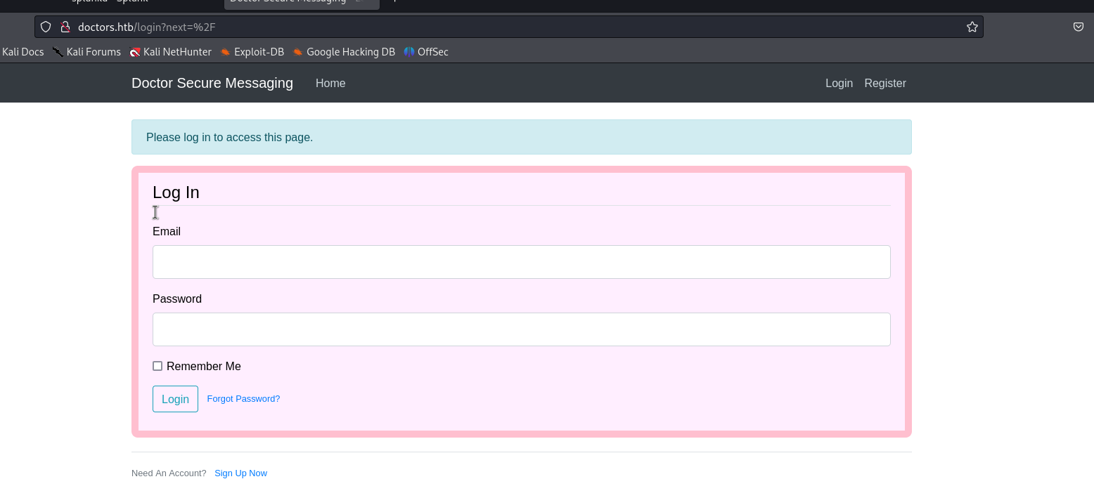The height and width of the screenshot is (498, 1094).
Task: Focus the Email input field
Action: point(521,262)
